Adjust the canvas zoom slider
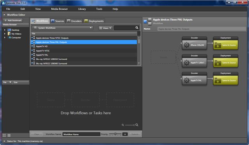 (x=130, y=125)
